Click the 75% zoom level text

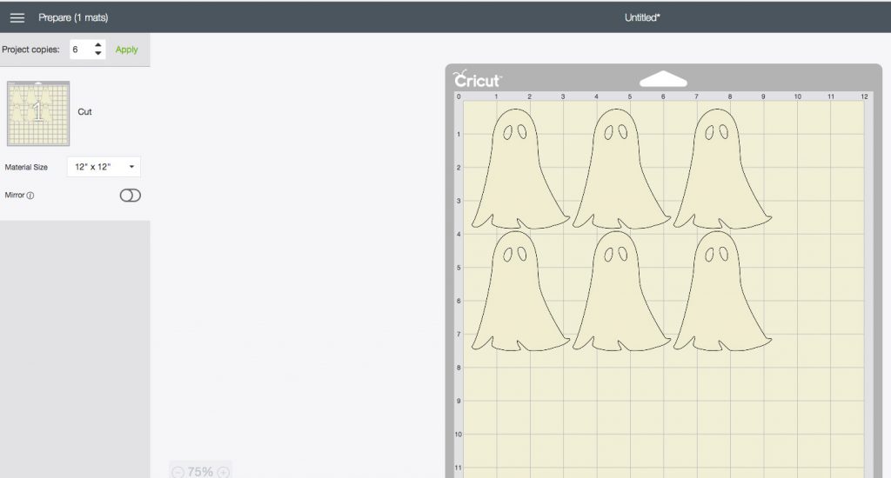point(200,472)
